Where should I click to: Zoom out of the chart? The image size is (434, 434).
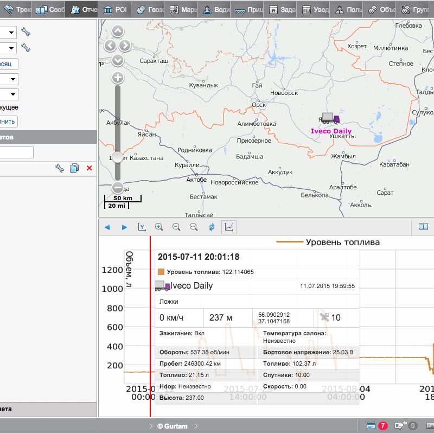pyautogui.click(x=177, y=227)
